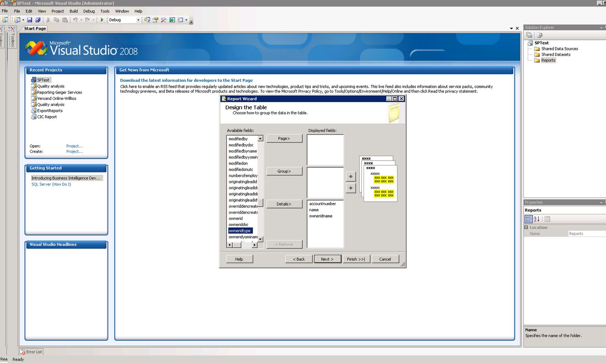The width and height of the screenshot is (606, 363).
Task: Select owneridtype in Available fields
Action: coord(240,231)
